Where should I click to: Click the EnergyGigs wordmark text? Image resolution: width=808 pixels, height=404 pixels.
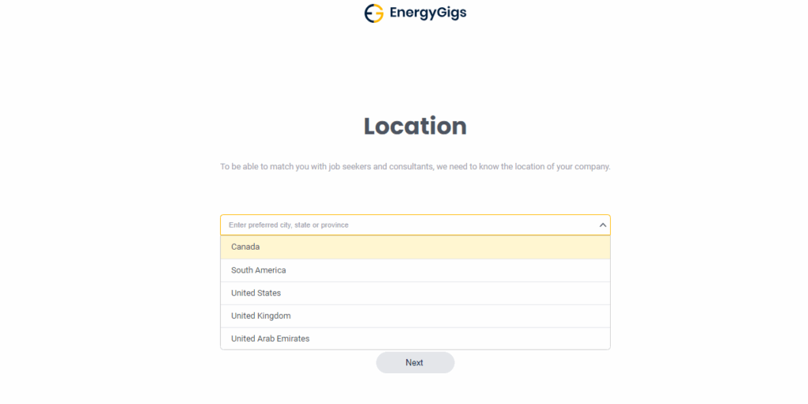coord(428,13)
